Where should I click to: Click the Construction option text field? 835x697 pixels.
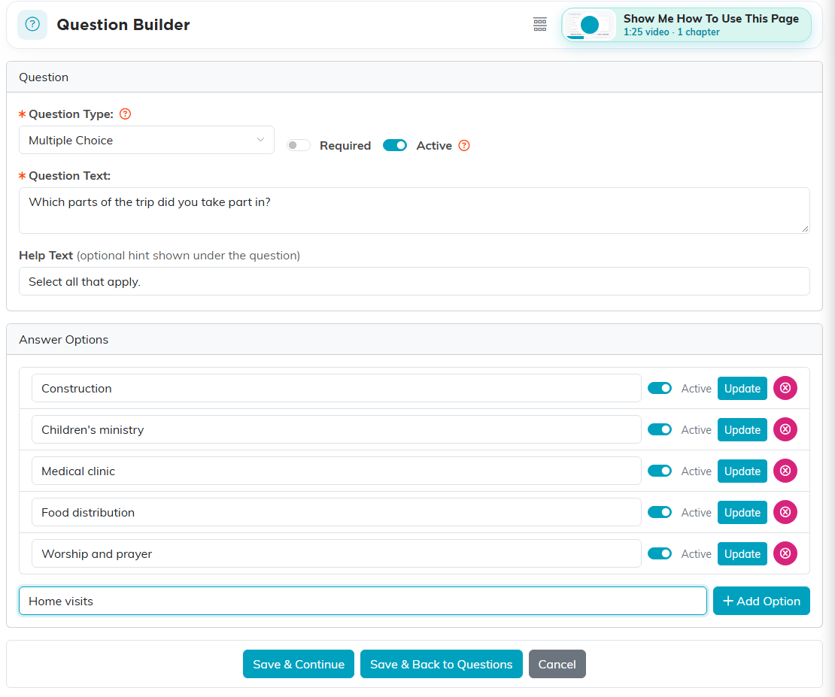click(x=336, y=388)
